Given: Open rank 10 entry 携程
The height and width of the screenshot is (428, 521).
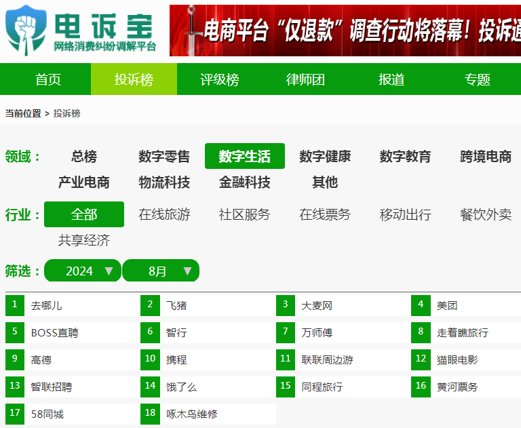Looking at the screenshot, I should point(208,360).
